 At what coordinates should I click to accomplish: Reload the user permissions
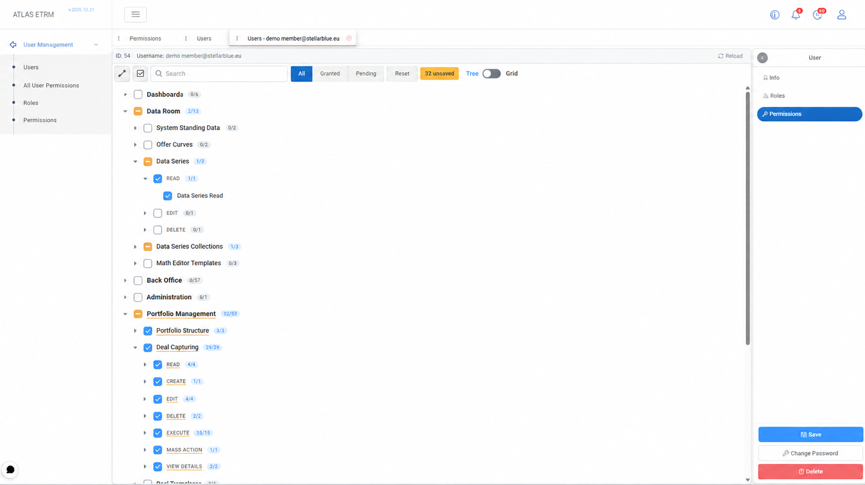click(730, 56)
